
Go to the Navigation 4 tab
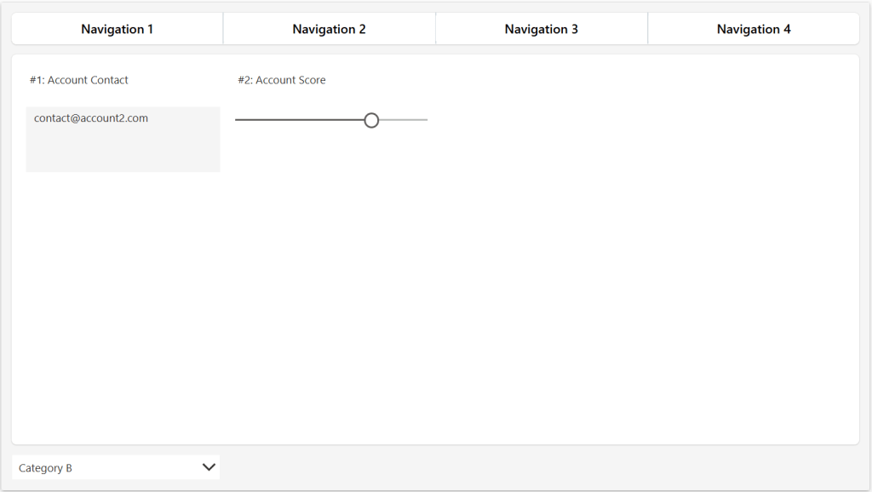pos(753,29)
